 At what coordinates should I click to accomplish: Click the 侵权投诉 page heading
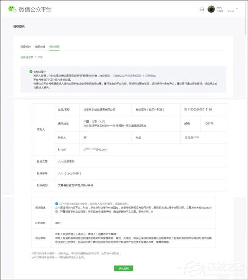[19, 26]
